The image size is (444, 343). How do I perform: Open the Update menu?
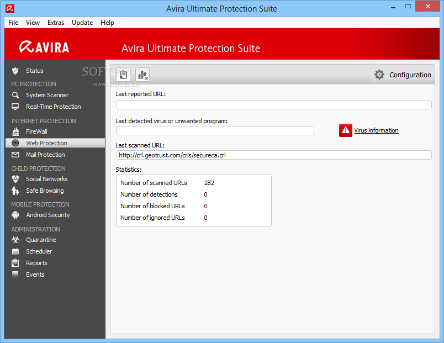(82, 23)
